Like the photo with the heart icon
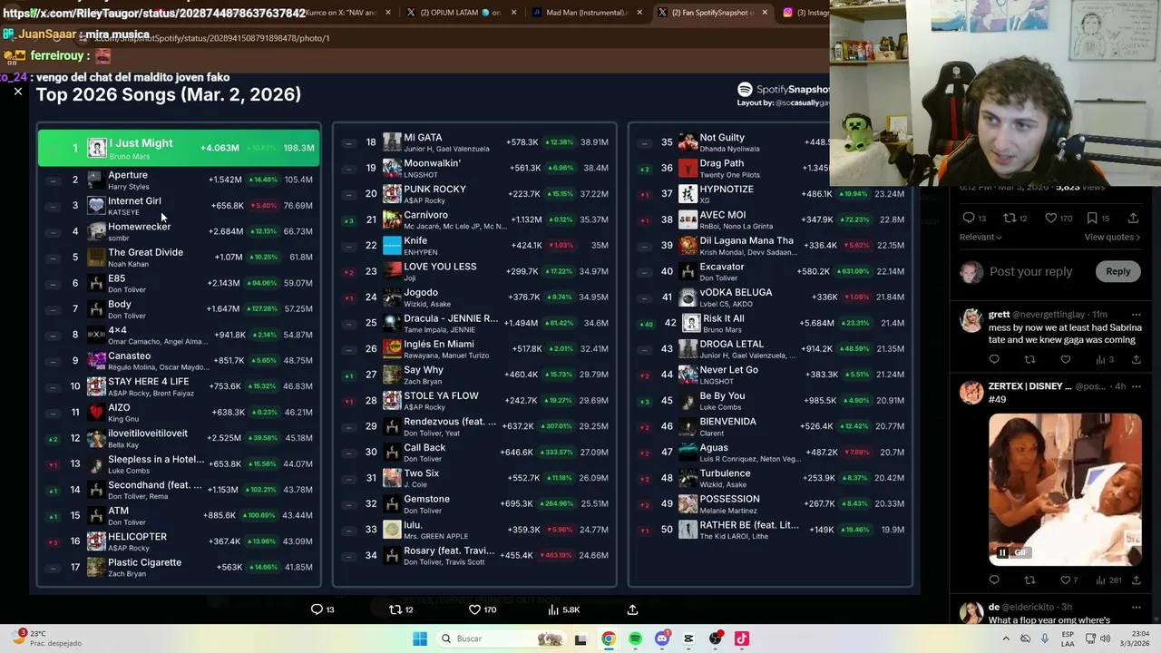Image resolution: width=1161 pixels, height=653 pixels. (x=473, y=609)
